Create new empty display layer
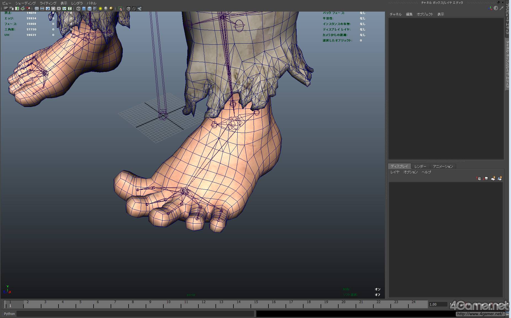This screenshot has height=318, width=511. pos(493,178)
